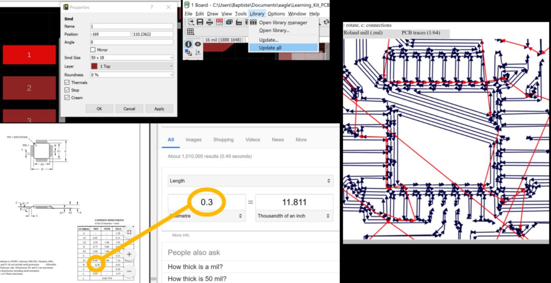Click the fit-to-page button in PDF viewer
This screenshot has height=283, width=551.
tap(129, 232)
